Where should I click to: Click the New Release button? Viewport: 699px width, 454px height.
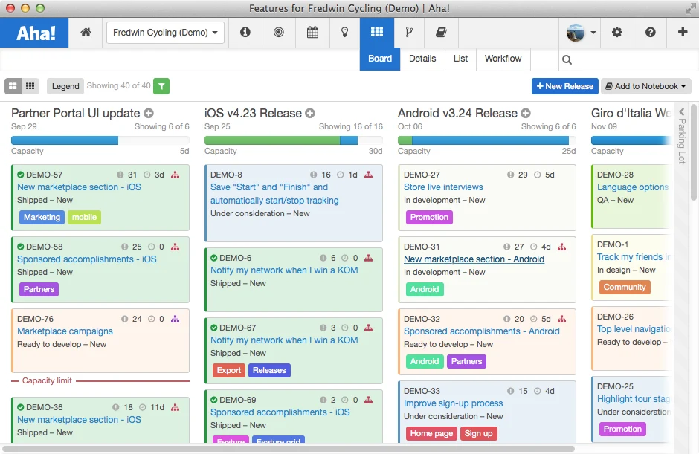565,86
